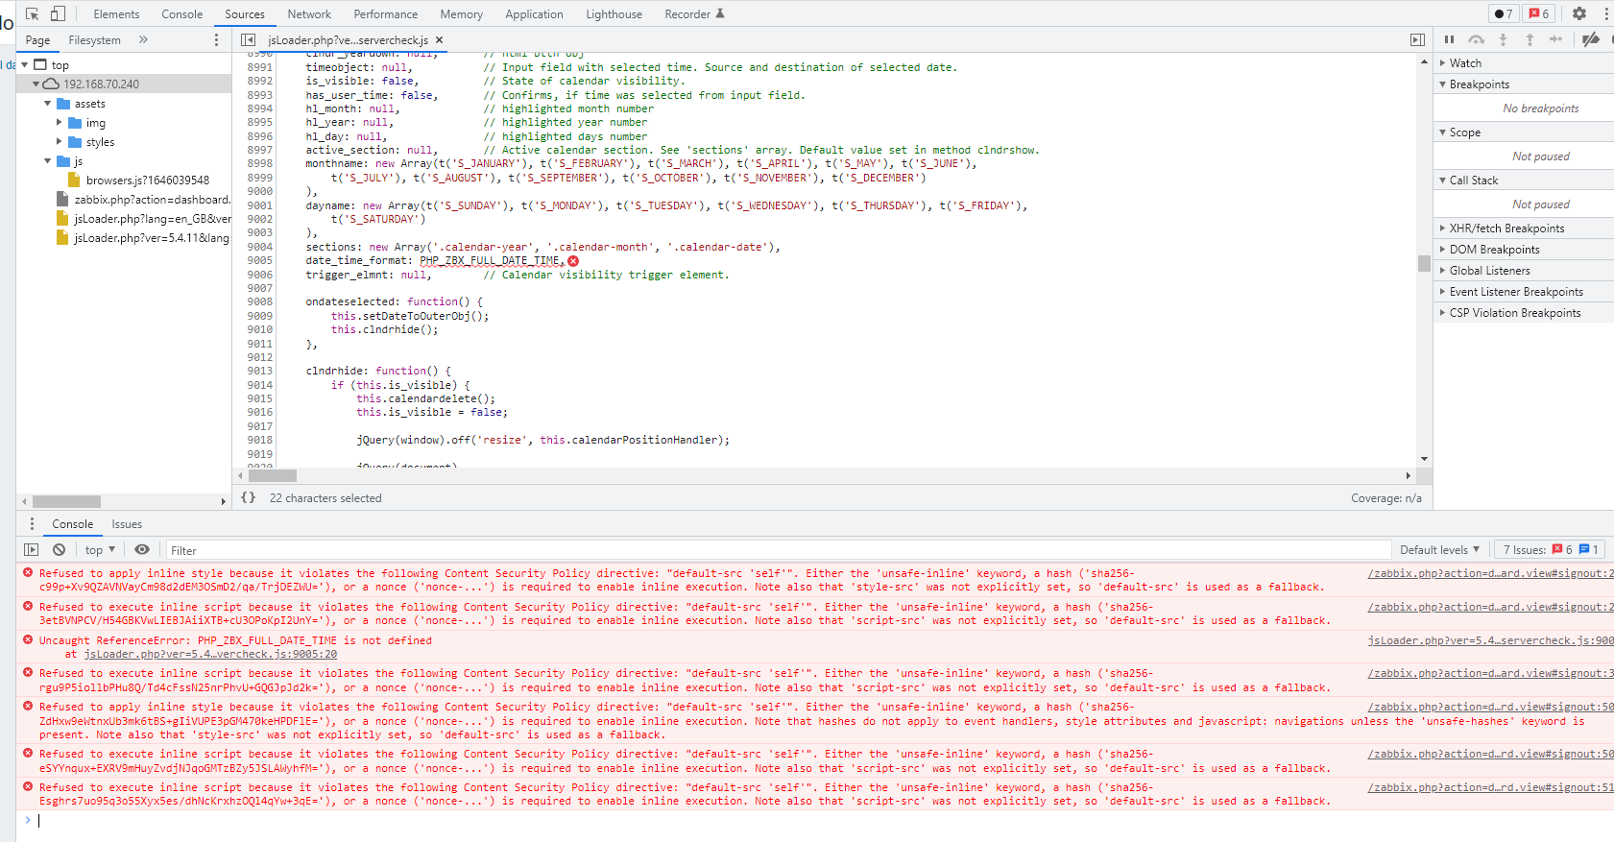Click the 7 warnings counter badge
1614x842 pixels.
point(1504,13)
